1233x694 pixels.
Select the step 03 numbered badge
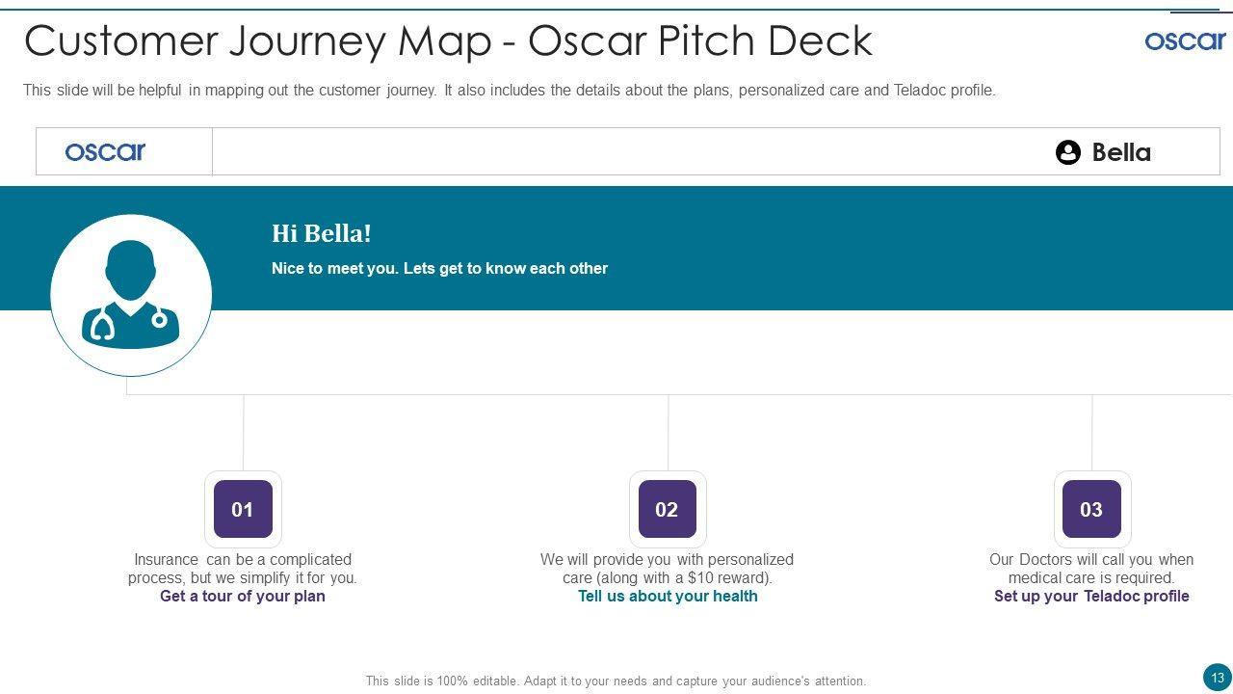click(x=1091, y=509)
